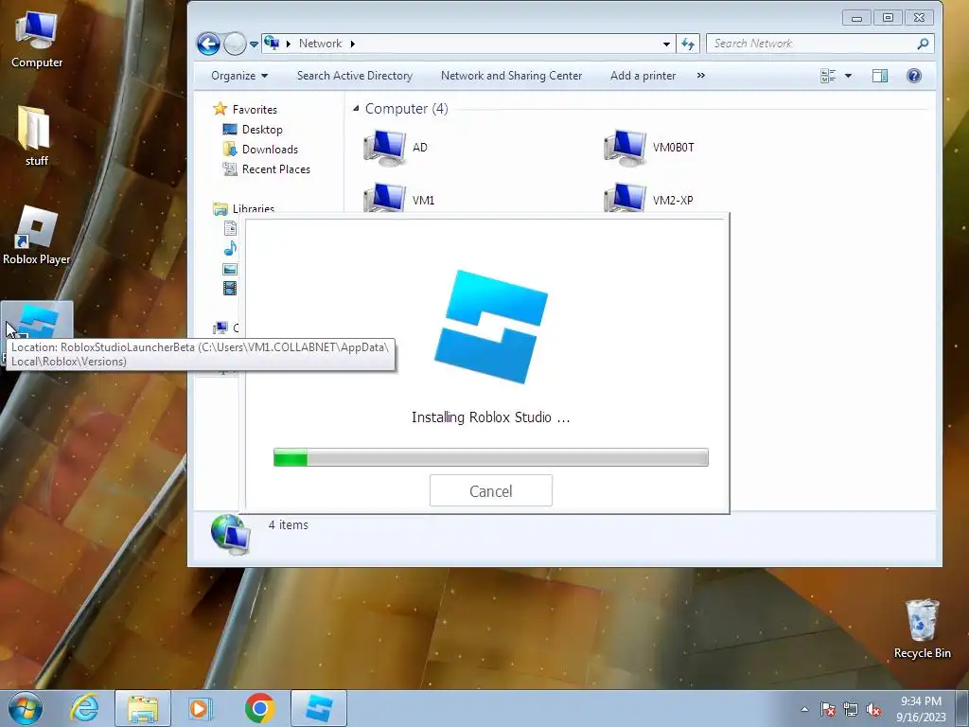Open Downloads in Favorites
Viewport: 969px width, 727px height.
(x=260, y=149)
